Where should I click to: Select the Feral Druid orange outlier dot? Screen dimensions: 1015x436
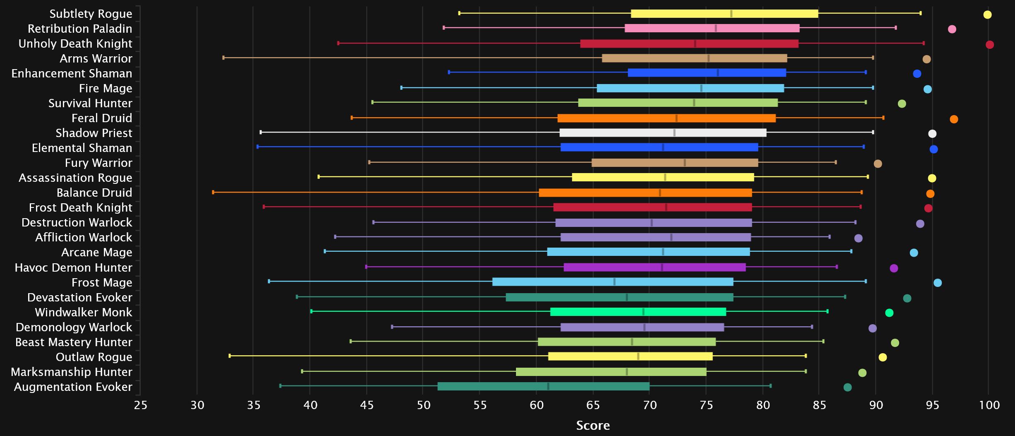pos(954,119)
